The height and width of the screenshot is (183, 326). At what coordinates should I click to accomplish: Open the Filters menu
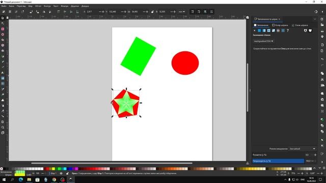pos(65,6)
